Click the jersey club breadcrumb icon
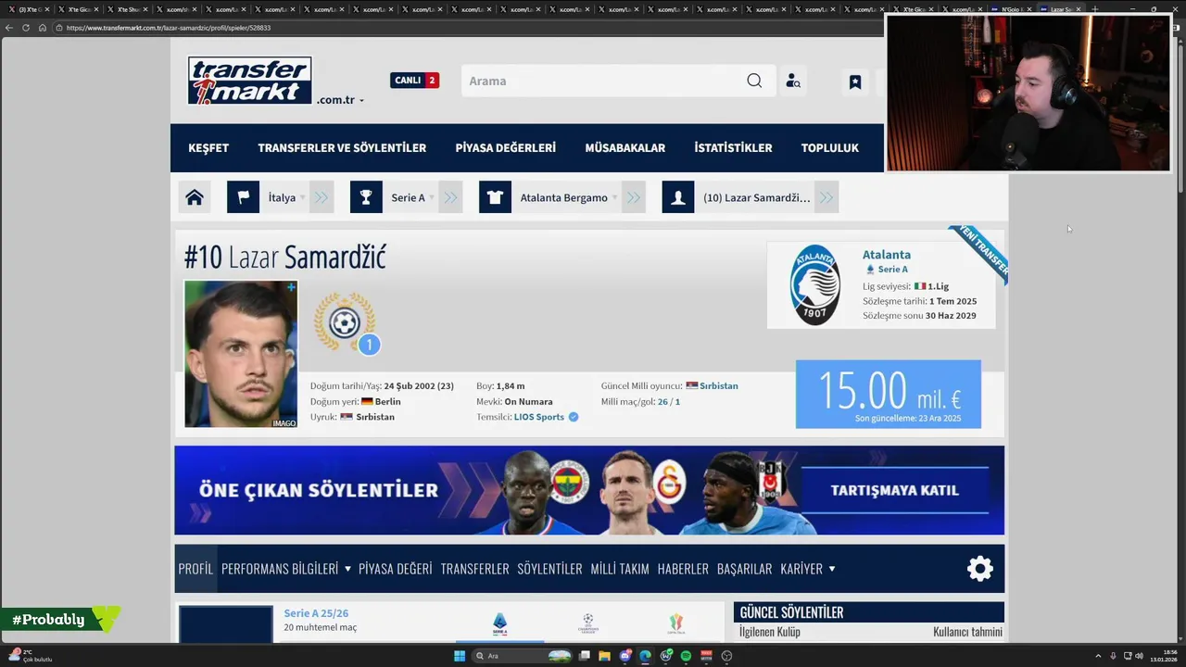This screenshot has height=667, width=1186. tap(495, 197)
